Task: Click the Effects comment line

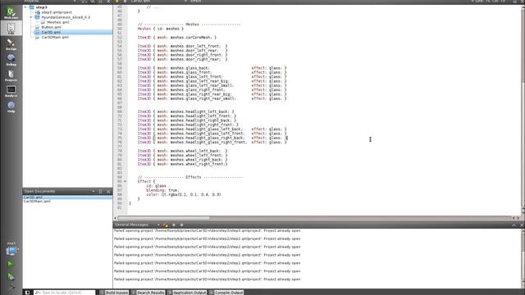Action: [189, 177]
